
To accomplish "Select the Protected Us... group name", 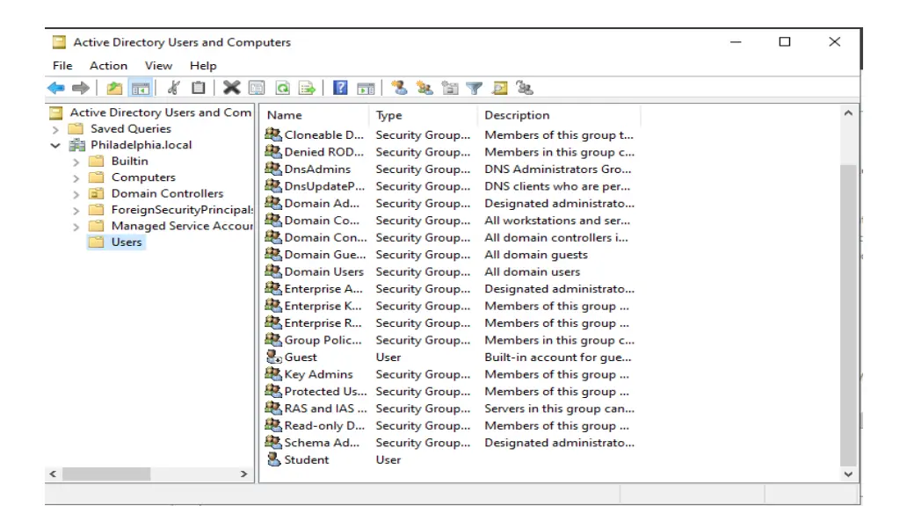I will pyautogui.click(x=325, y=391).
